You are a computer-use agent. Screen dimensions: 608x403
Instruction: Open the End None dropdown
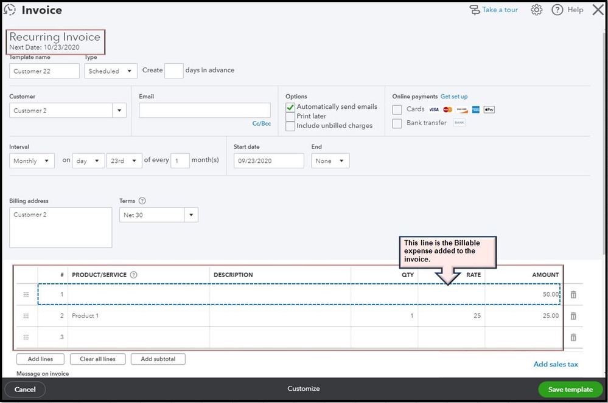click(x=330, y=160)
